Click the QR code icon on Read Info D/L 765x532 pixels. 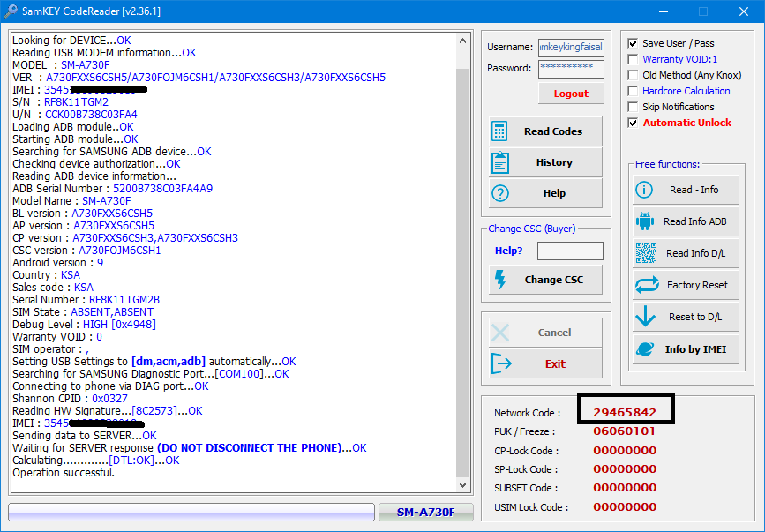(x=646, y=253)
